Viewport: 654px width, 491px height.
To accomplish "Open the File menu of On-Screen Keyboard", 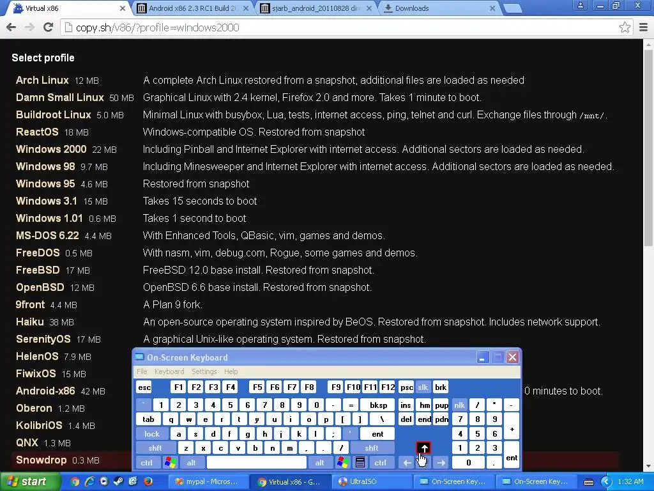I will point(142,371).
